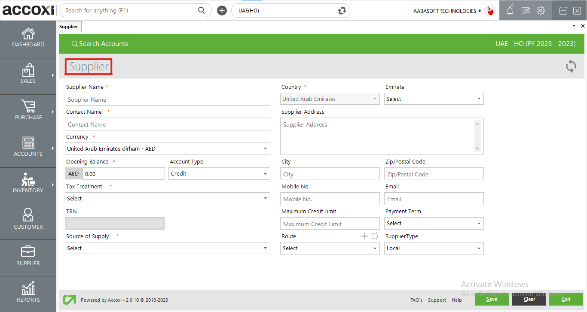Refresh the Route list
The image size is (587, 312).
[375, 236]
